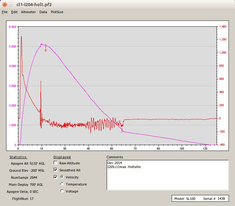Enable the Raw Altitude checkbox

click(x=55, y=163)
